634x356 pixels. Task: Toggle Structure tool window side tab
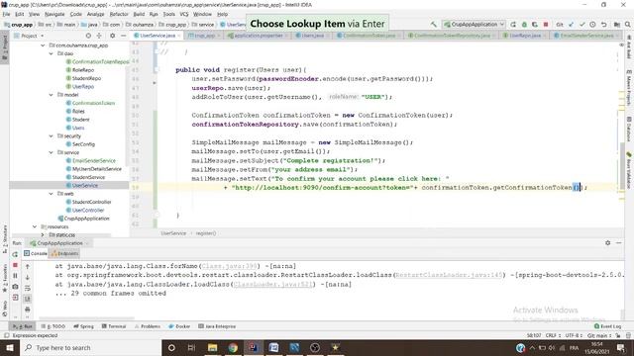click(5, 239)
